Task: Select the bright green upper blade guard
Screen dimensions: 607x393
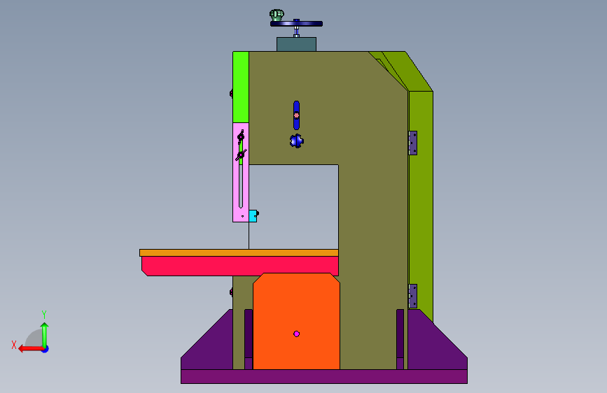Action: (240, 87)
